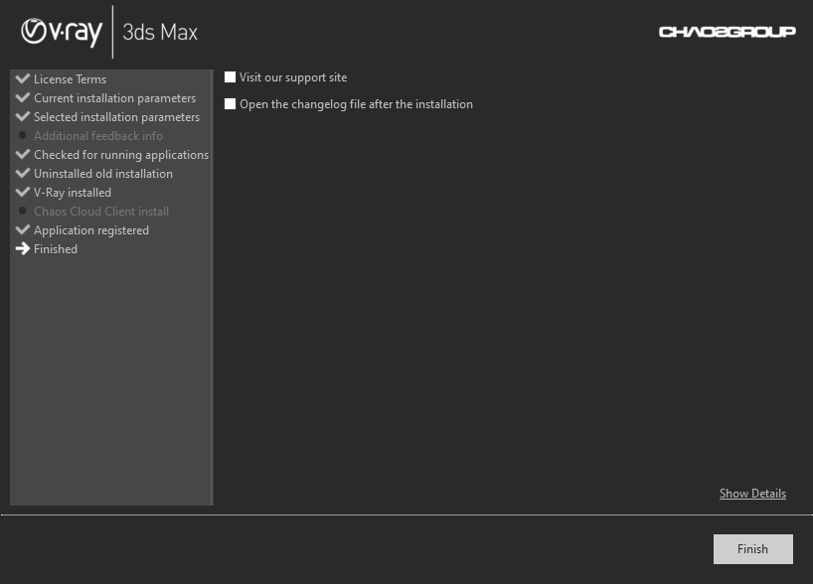
Task: Click the grayed dot next to Additional feedback info
Action: pyautogui.click(x=22, y=135)
